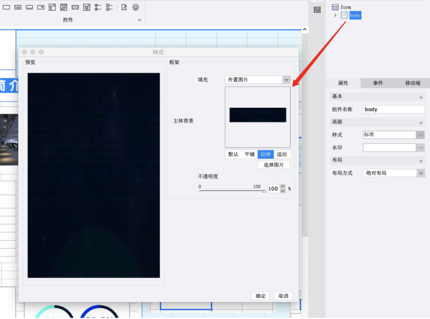Image resolution: width=430 pixels, height=319 pixels.
Task: Increase opacity with the up stepper
Action: (283, 186)
